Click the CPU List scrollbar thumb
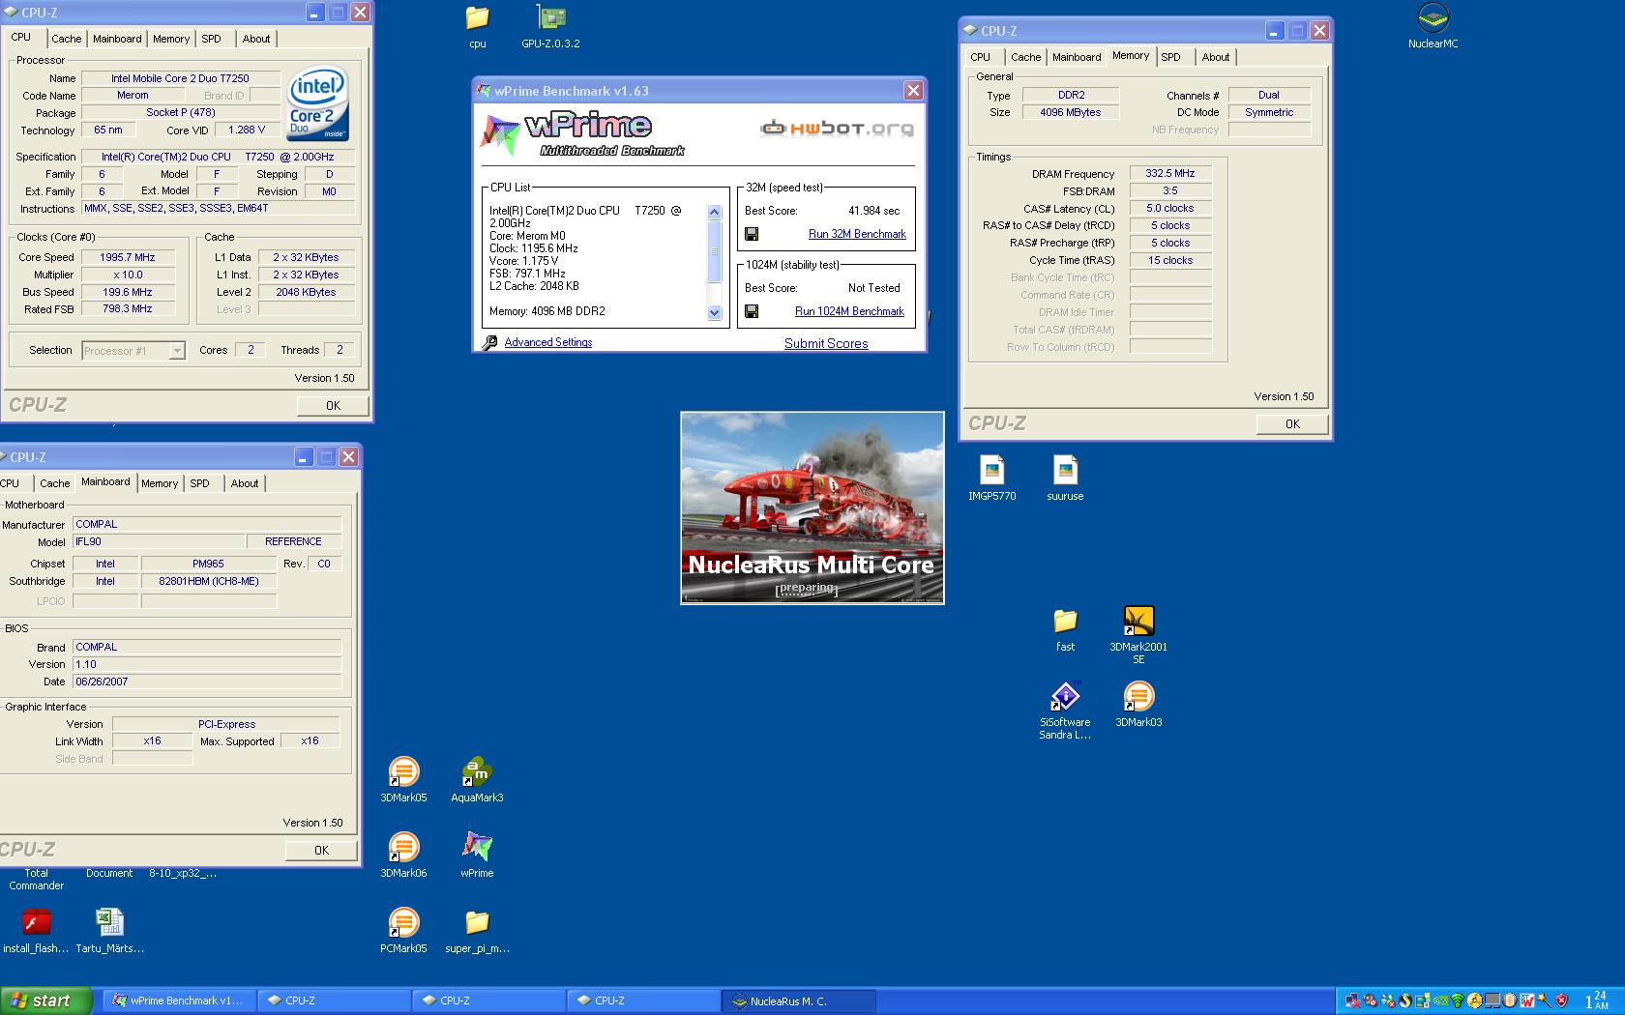This screenshot has height=1015, width=1625. coord(714,251)
